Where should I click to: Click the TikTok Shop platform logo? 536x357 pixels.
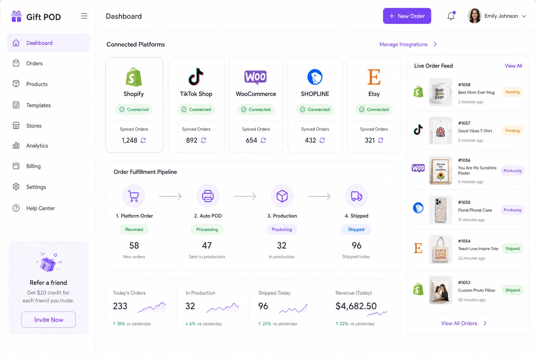click(x=196, y=76)
